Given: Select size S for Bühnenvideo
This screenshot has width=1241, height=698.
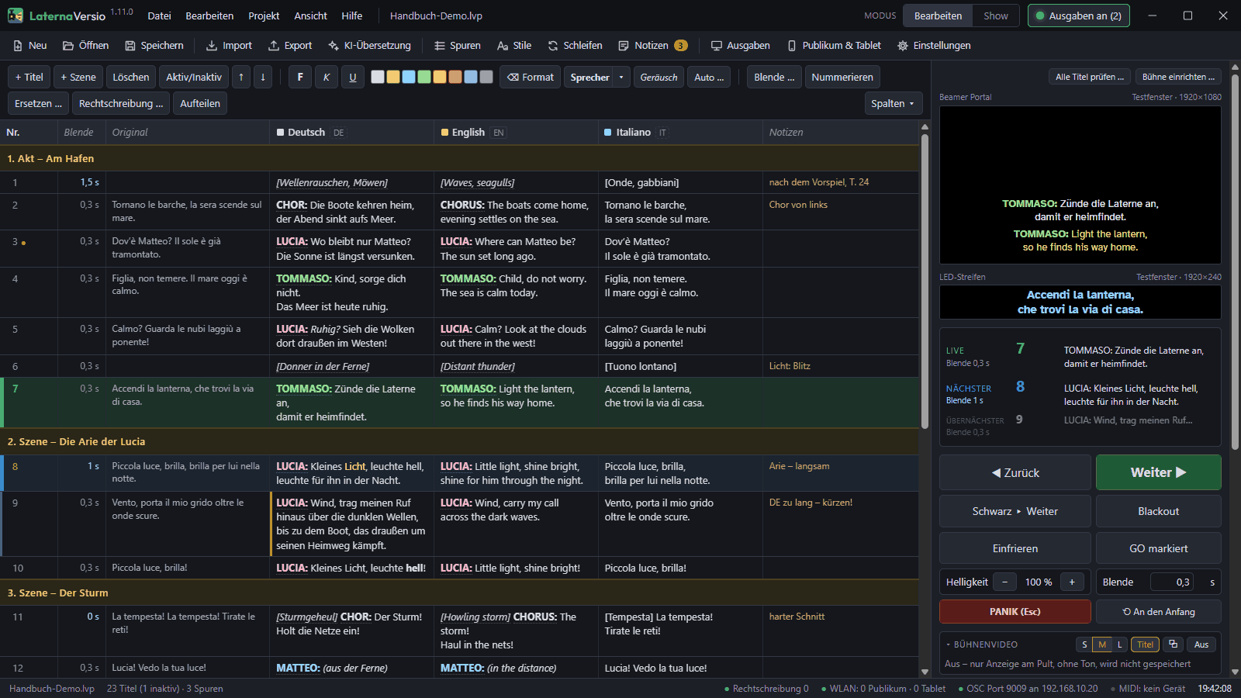Looking at the screenshot, I should click(x=1084, y=644).
